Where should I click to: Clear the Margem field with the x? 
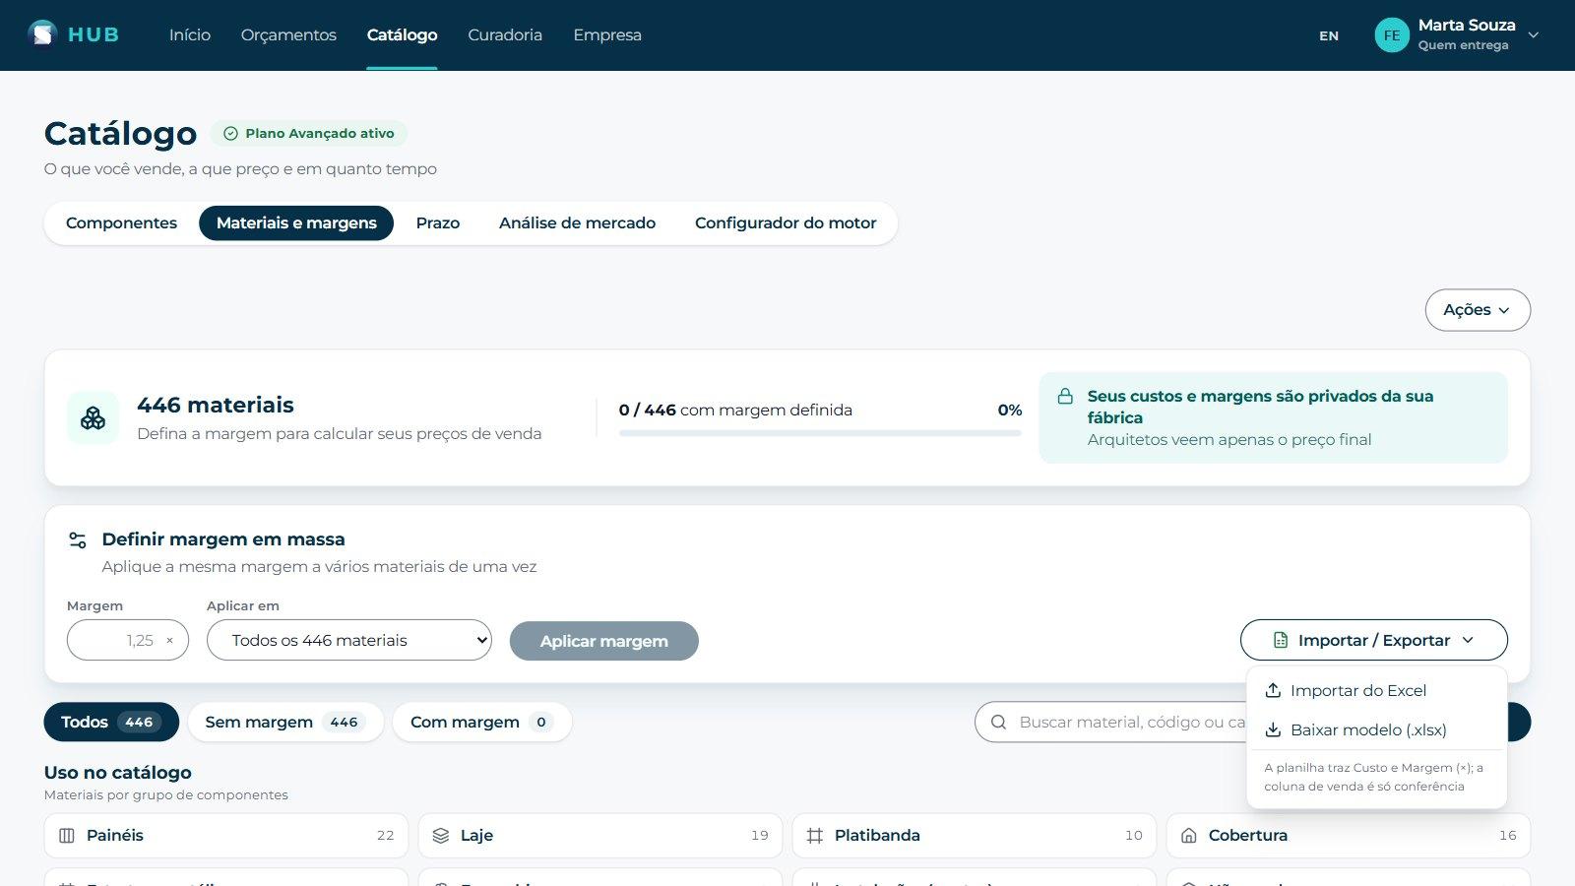click(x=169, y=641)
